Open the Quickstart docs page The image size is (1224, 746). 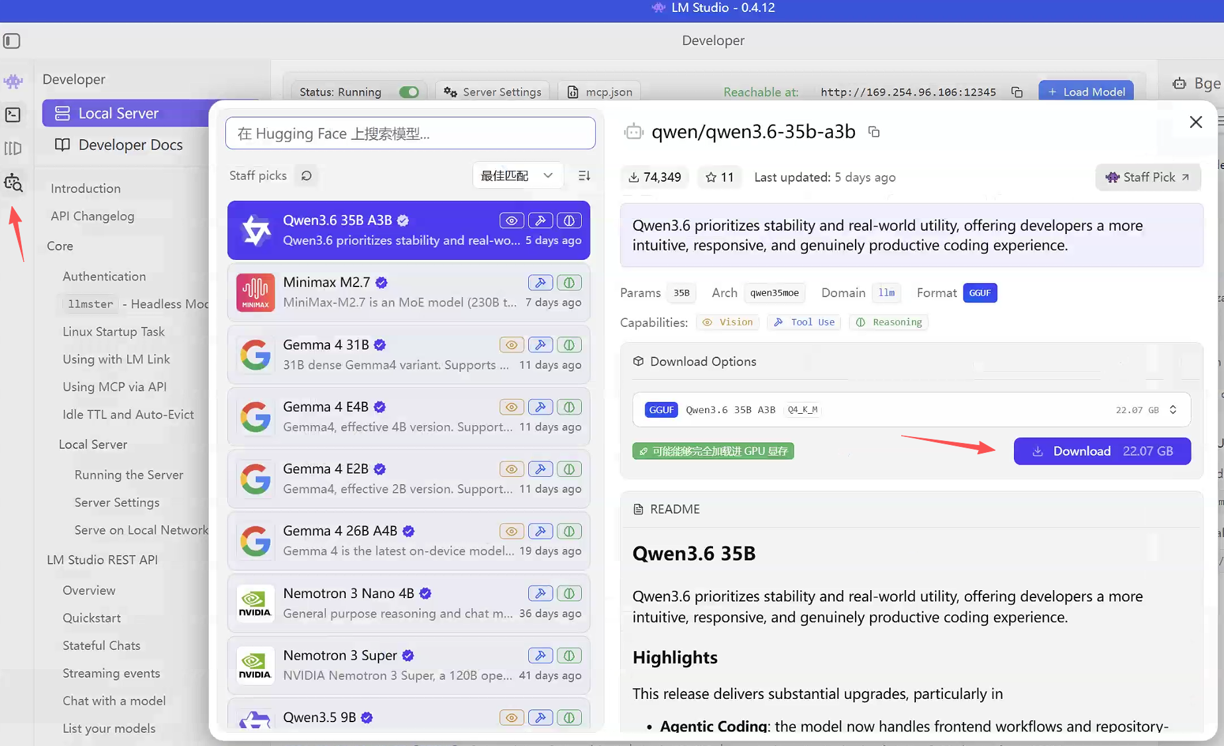point(91,618)
